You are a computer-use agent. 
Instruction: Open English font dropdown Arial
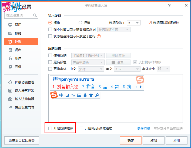coord(127,69)
